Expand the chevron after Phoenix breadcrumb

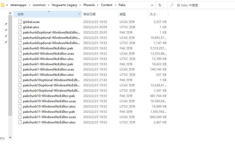pos(98,5)
